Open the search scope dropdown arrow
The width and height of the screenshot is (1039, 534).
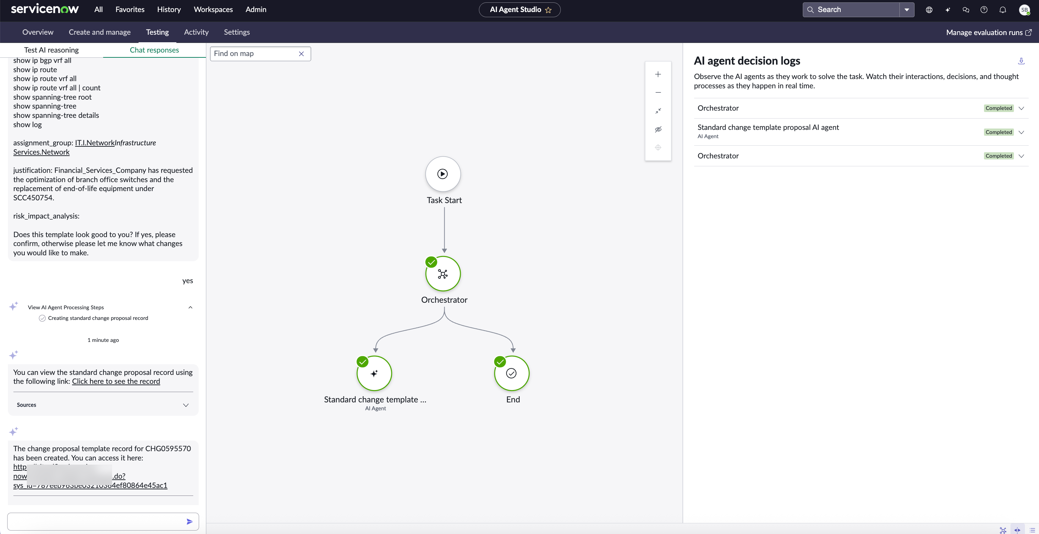(906, 10)
